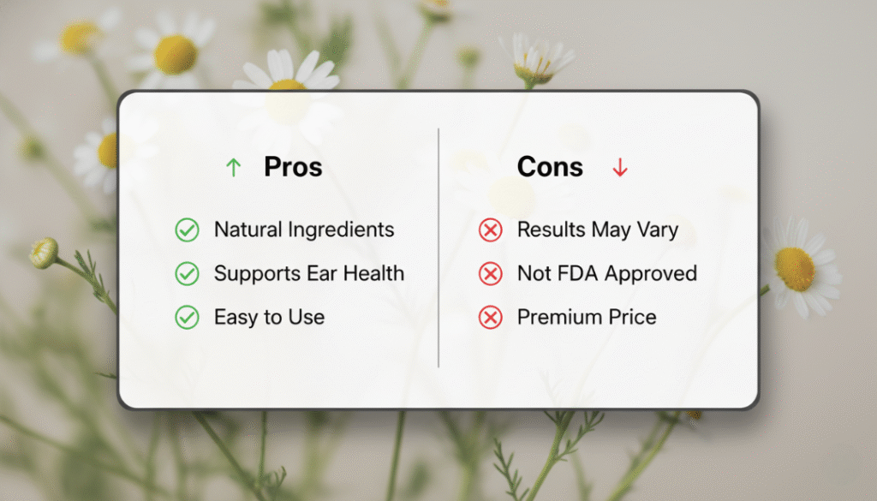Click the flower bud left of the card

(43, 252)
